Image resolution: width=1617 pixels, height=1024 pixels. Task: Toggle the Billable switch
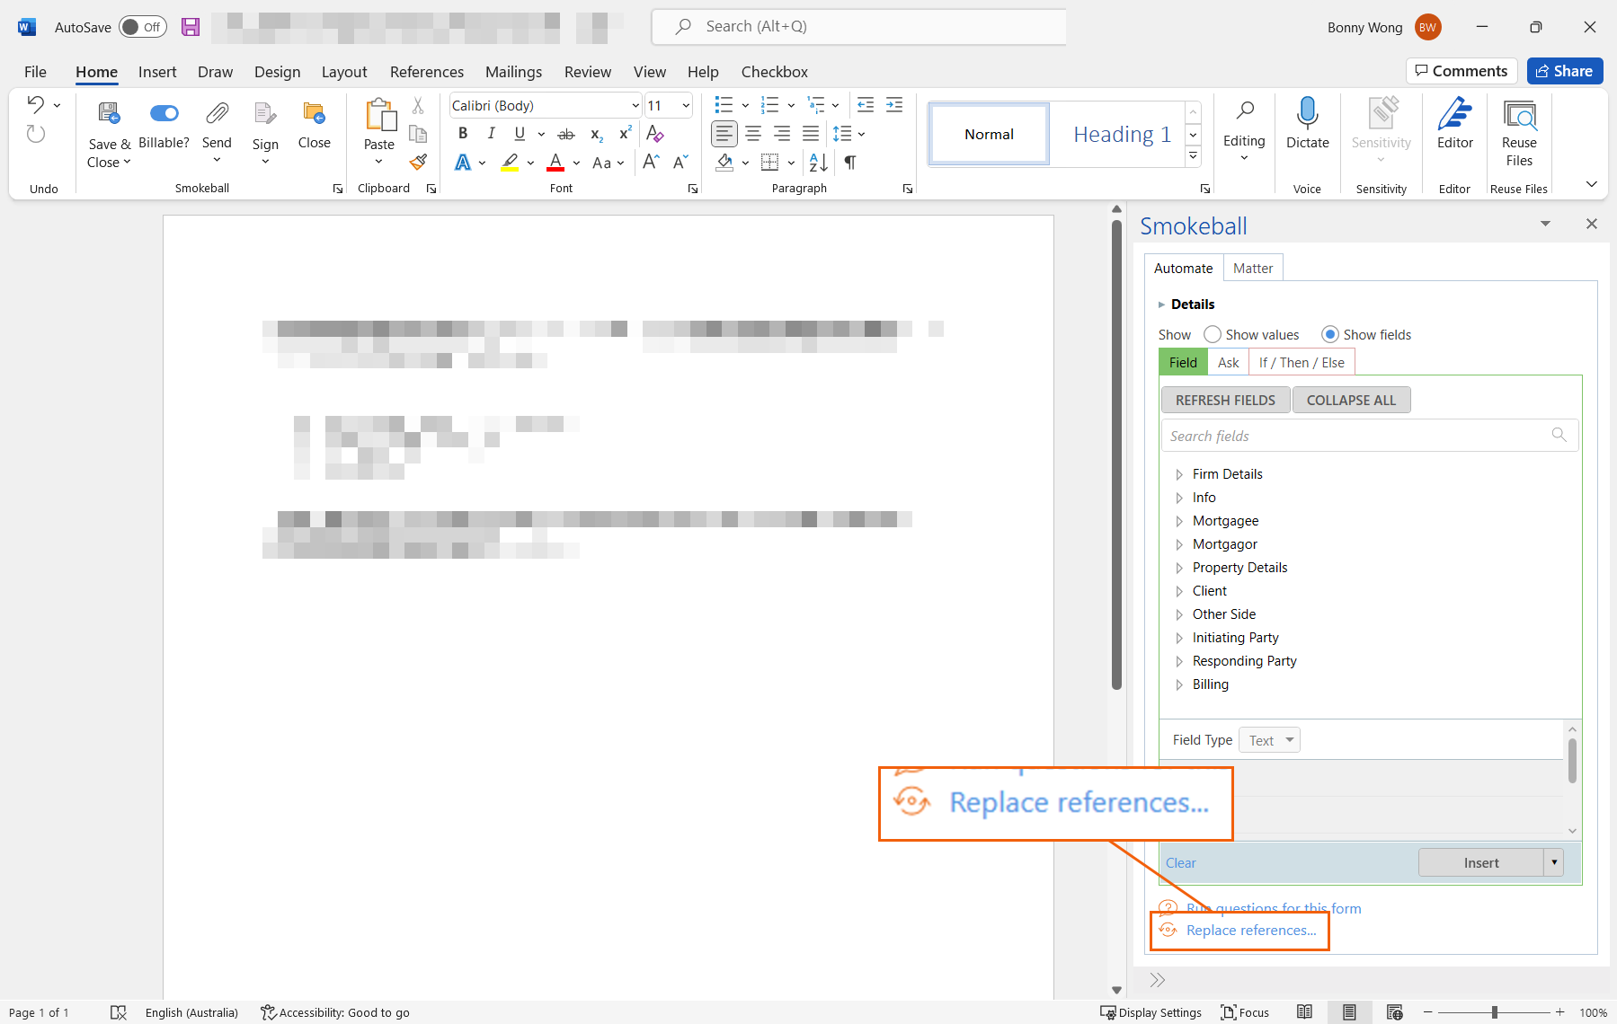pos(164,113)
